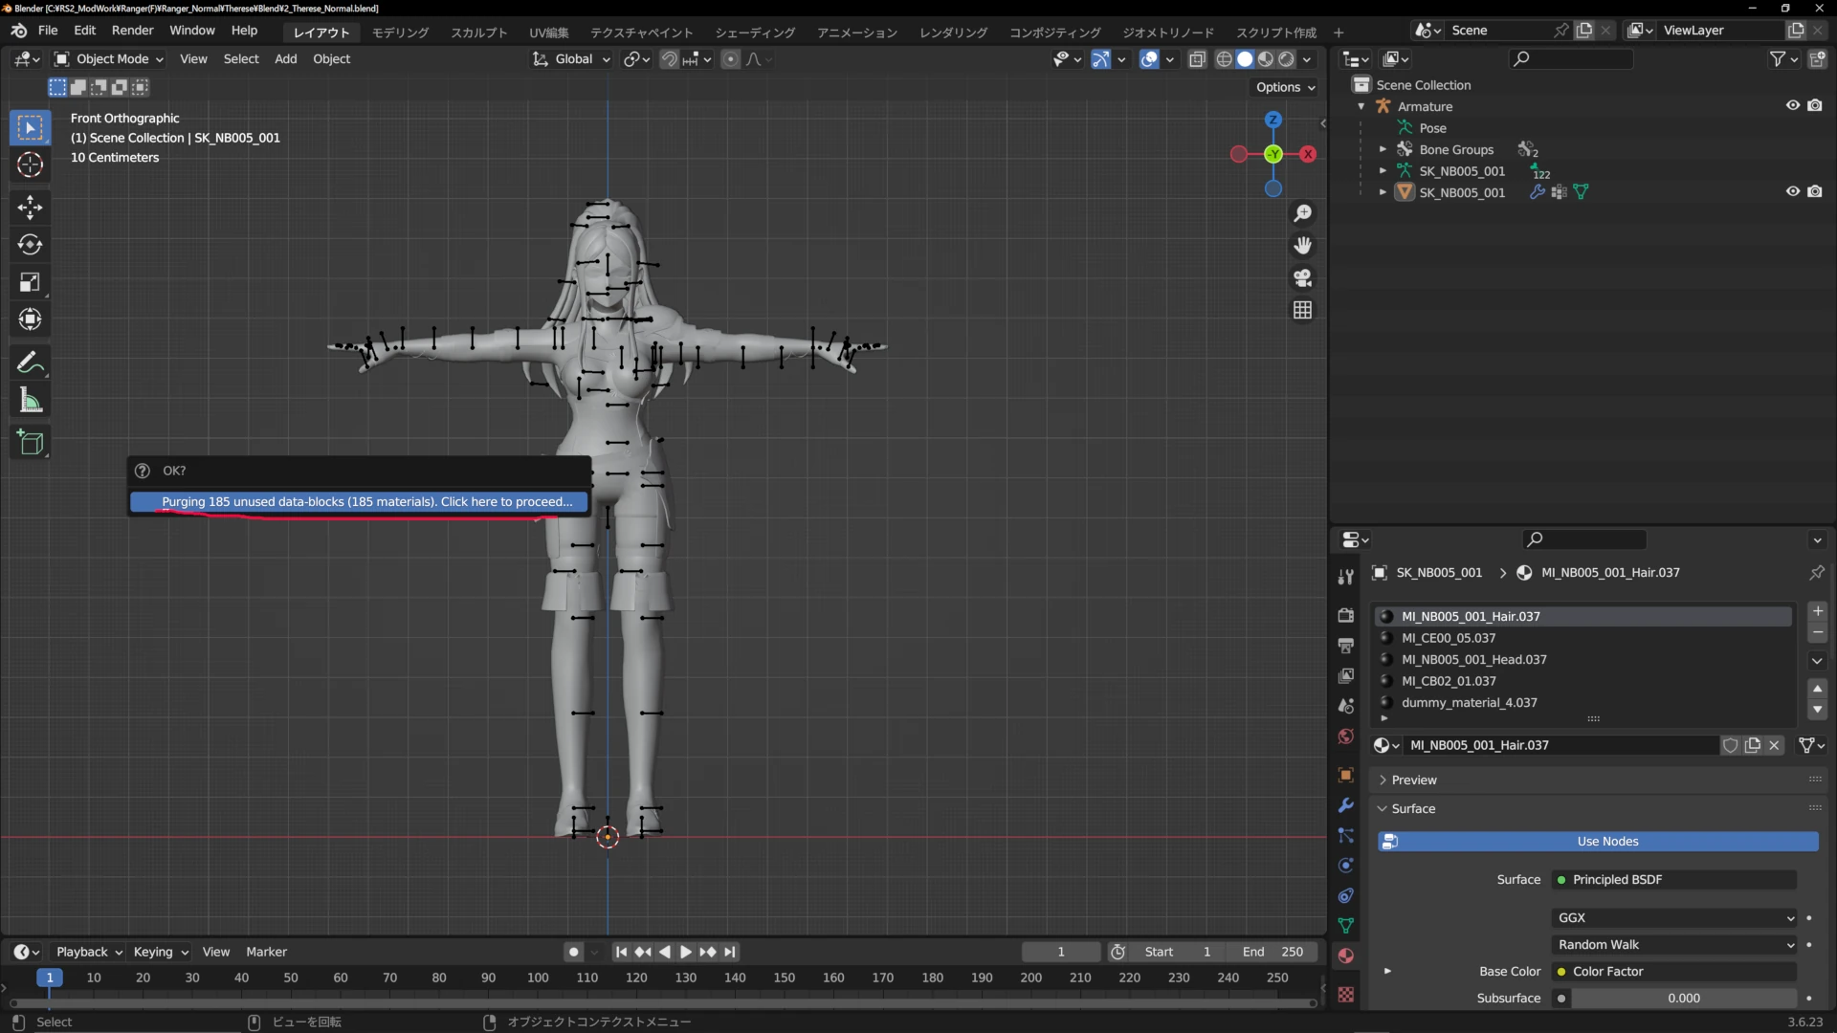The width and height of the screenshot is (1837, 1033).
Task: Toggle proportional editing
Action: (x=731, y=59)
